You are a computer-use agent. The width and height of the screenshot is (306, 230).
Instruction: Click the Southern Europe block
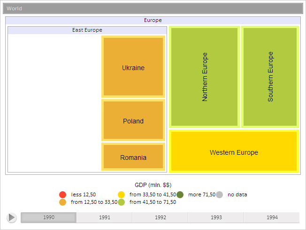[x=270, y=77]
